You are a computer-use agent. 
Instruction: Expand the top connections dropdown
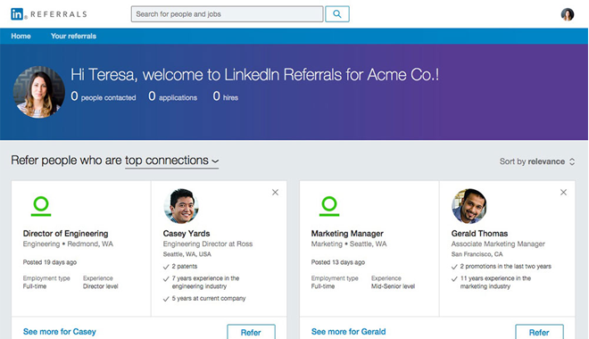[x=171, y=161]
